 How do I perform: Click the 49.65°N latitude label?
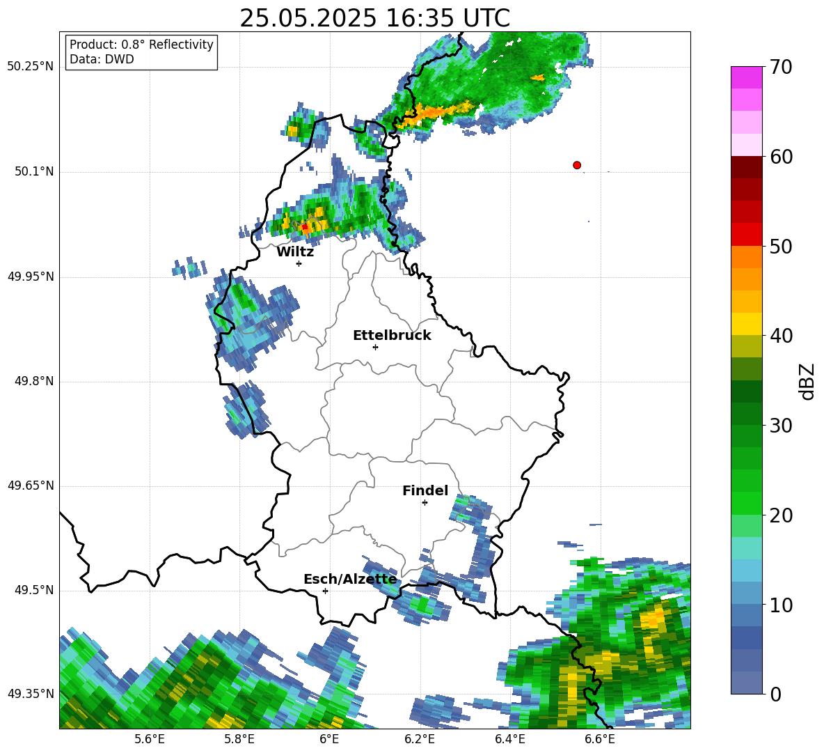click(x=31, y=486)
